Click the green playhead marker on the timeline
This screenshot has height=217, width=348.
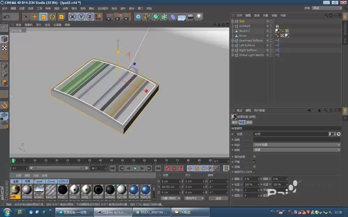tap(13, 160)
